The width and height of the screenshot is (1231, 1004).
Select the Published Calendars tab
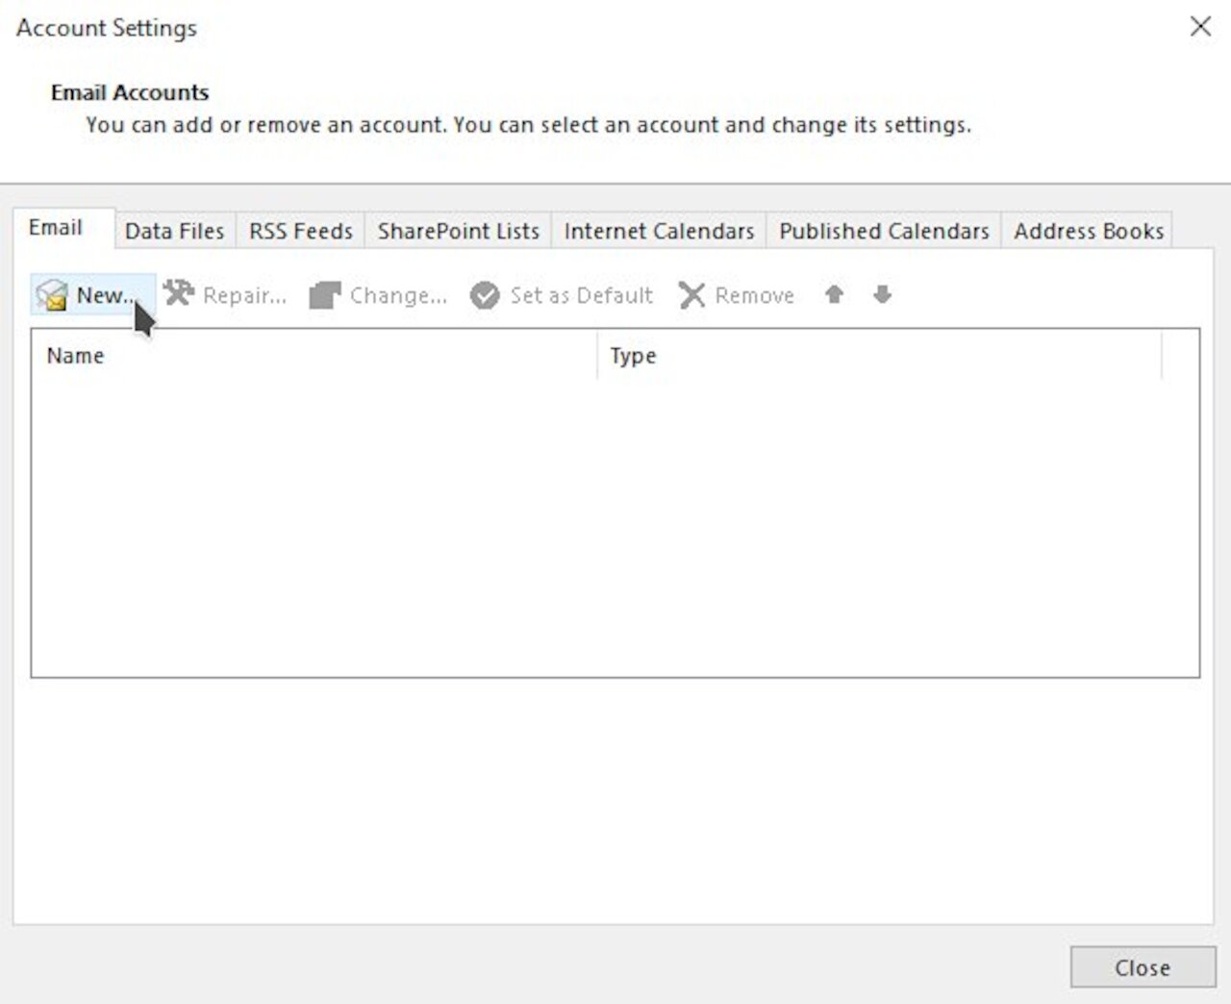coord(883,231)
